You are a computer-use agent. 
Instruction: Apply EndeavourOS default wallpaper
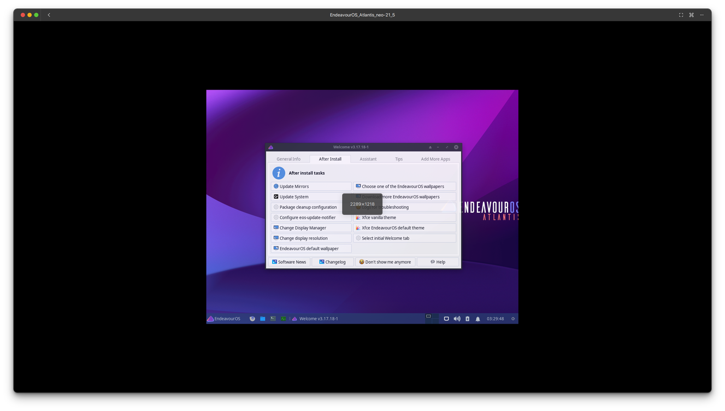311,249
